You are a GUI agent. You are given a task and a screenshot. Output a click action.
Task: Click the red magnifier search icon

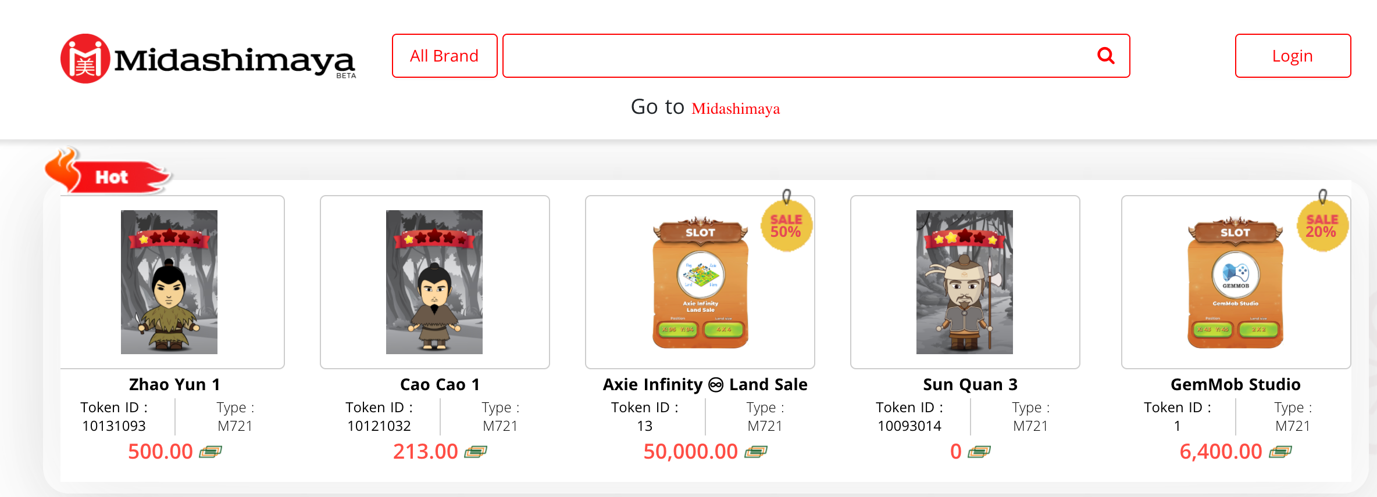coord(1105,56)
